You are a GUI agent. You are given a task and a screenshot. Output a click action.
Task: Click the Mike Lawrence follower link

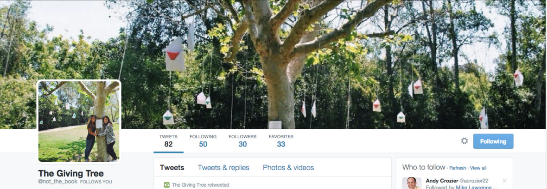[474, 187]
